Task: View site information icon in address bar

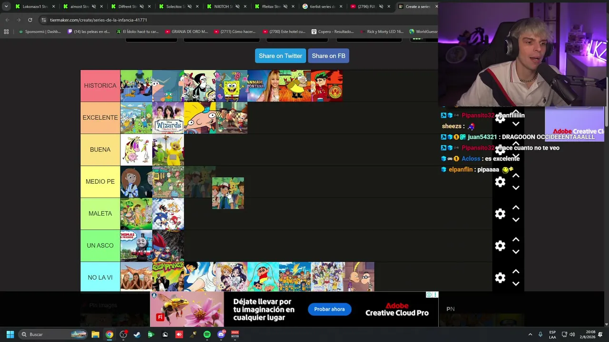Action: [x=44, y=20]
